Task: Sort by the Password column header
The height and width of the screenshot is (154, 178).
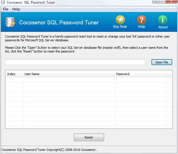Action: point(140,74)
